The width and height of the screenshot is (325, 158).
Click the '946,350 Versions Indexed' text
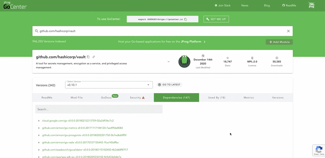coord(49,41)
